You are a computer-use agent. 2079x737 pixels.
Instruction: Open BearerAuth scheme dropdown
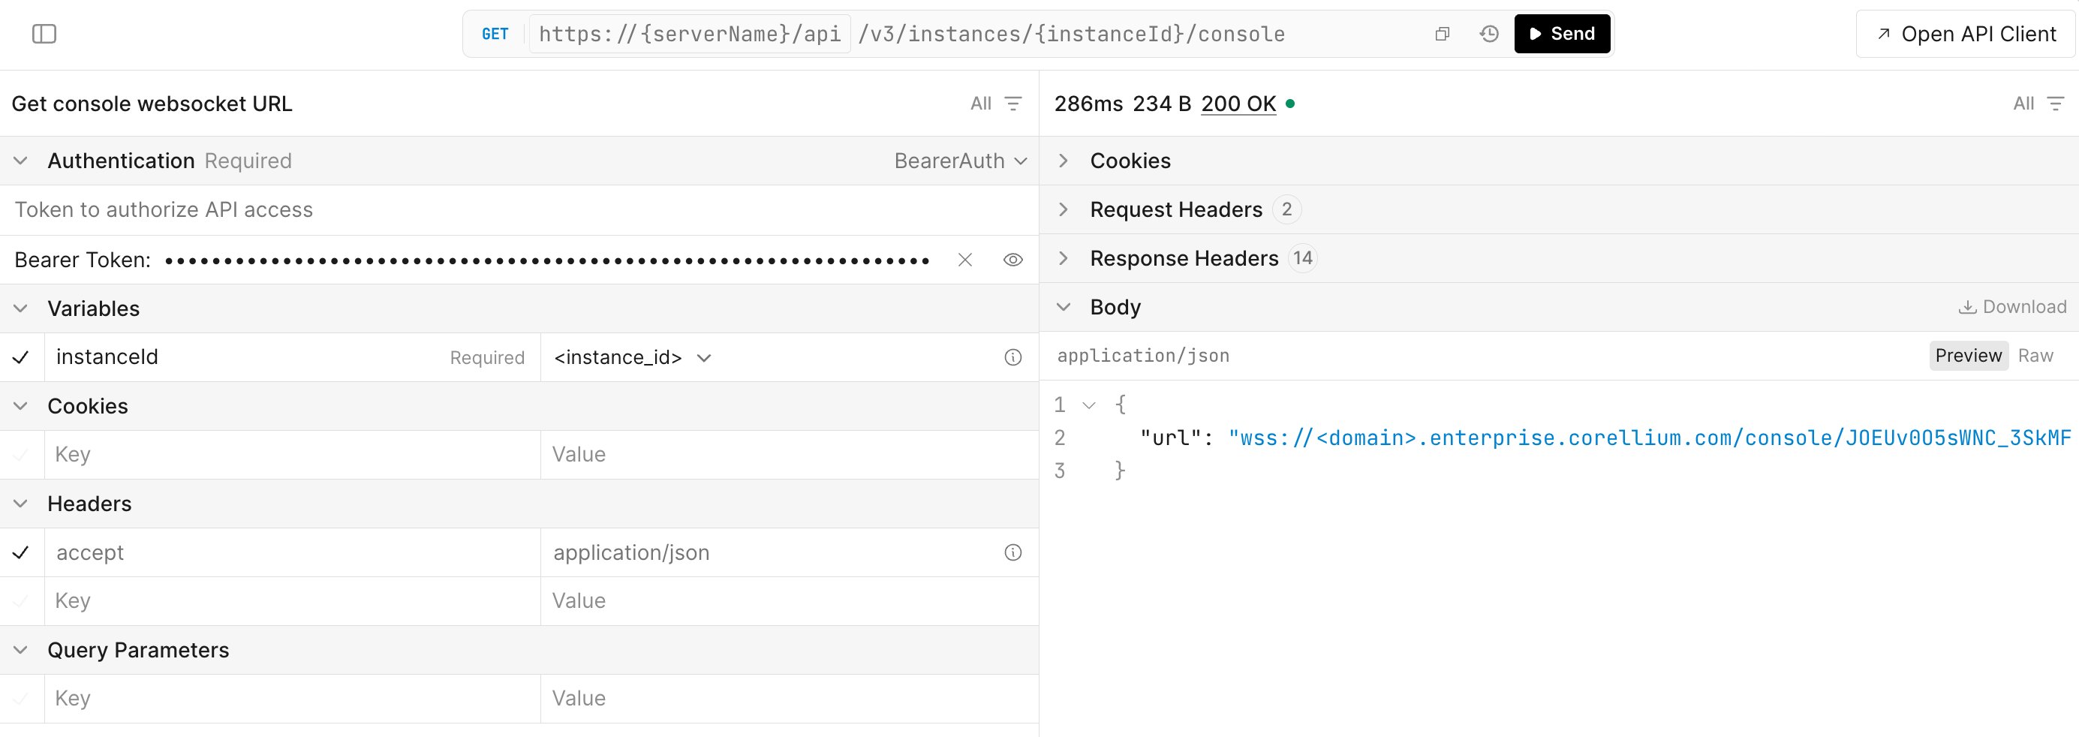click(x=961, y=161)
